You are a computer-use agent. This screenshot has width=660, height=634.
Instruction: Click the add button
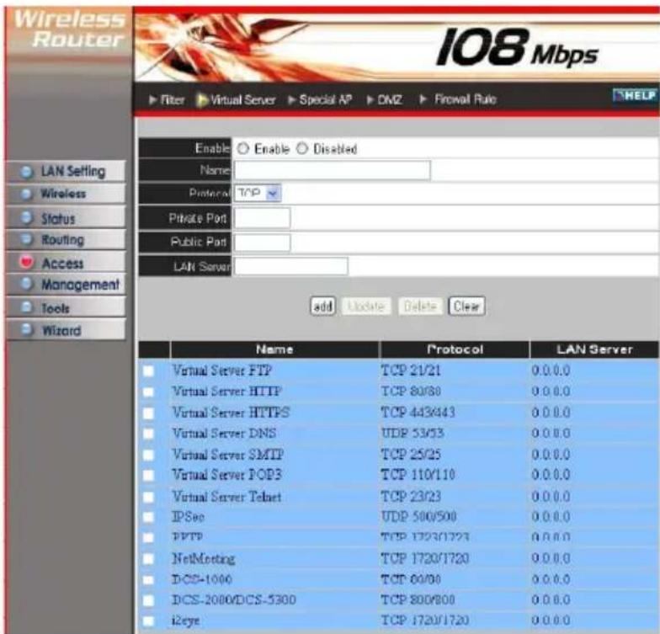tap(323, 306)
